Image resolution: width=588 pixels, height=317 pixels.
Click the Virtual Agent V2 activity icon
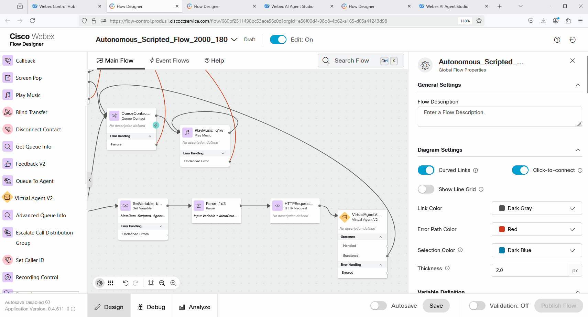(x=7, y=198)
